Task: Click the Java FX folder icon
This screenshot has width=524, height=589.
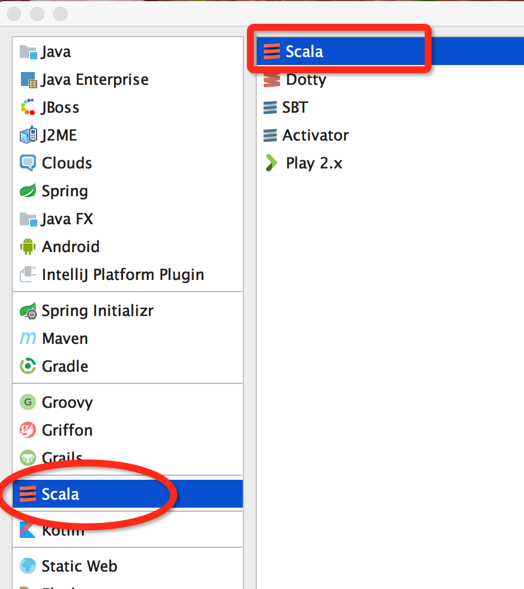Action: click(27, 218)
